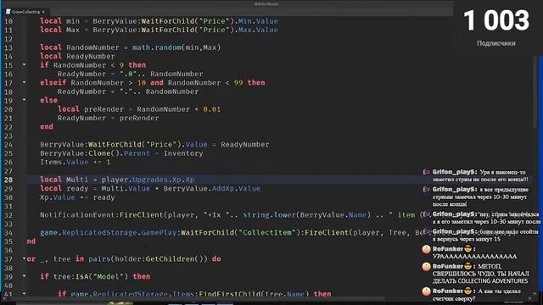Click 'math.random(min,Max)' on line 13

(x=176, y=47)
